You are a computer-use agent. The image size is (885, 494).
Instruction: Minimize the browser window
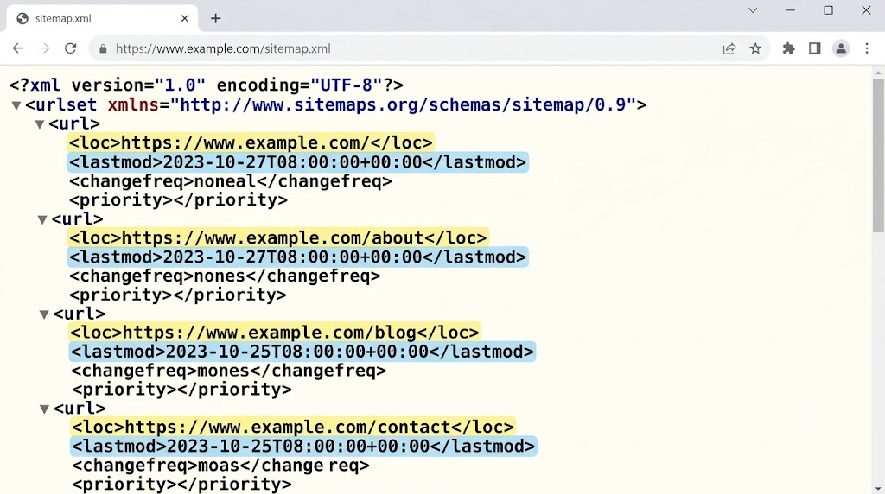pyautogui.click(x=791, y=10)
